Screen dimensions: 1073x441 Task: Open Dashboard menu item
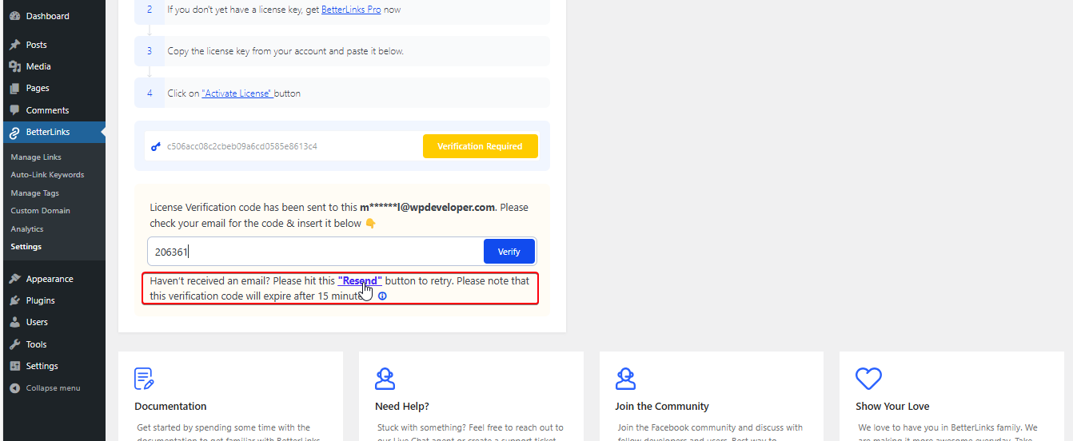click(x=53, y=16)
